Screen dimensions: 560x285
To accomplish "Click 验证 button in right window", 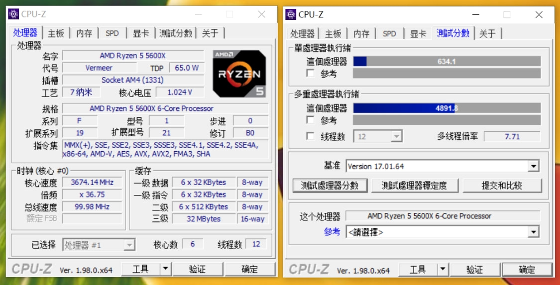I will tap(475, 269).
